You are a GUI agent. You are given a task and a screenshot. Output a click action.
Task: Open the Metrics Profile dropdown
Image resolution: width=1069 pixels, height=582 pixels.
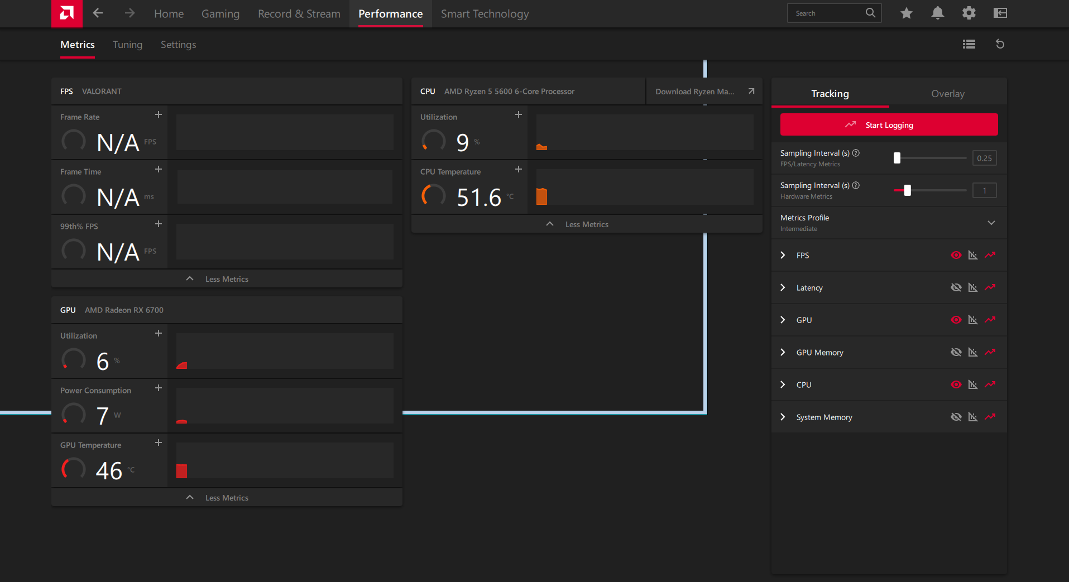point(889,223)
